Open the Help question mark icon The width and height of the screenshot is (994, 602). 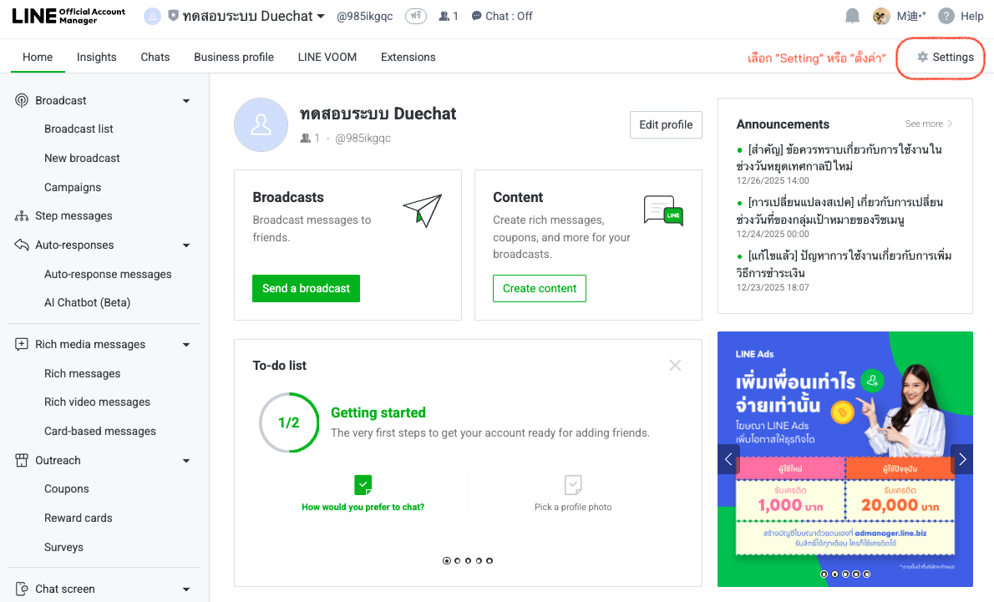[946, 17]
